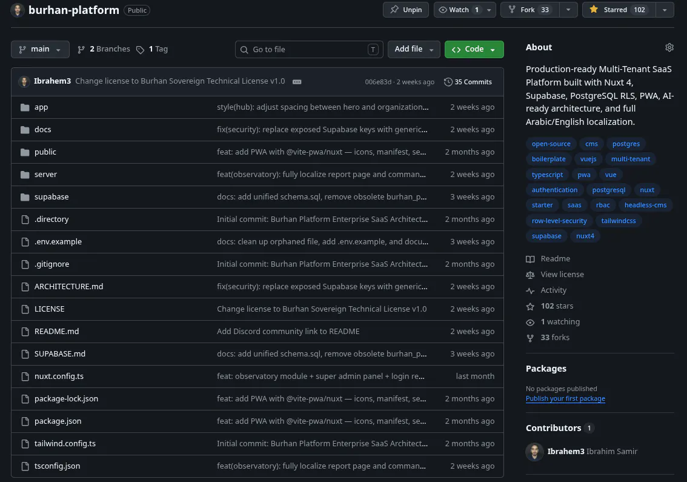The height and width of the screenshot is (482, 687).
Task: Click Ibrahem3 username in commit header
Action: [52, 81]
